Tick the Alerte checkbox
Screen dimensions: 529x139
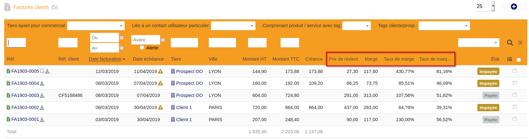pyautogui.click(x=142, y=48)
